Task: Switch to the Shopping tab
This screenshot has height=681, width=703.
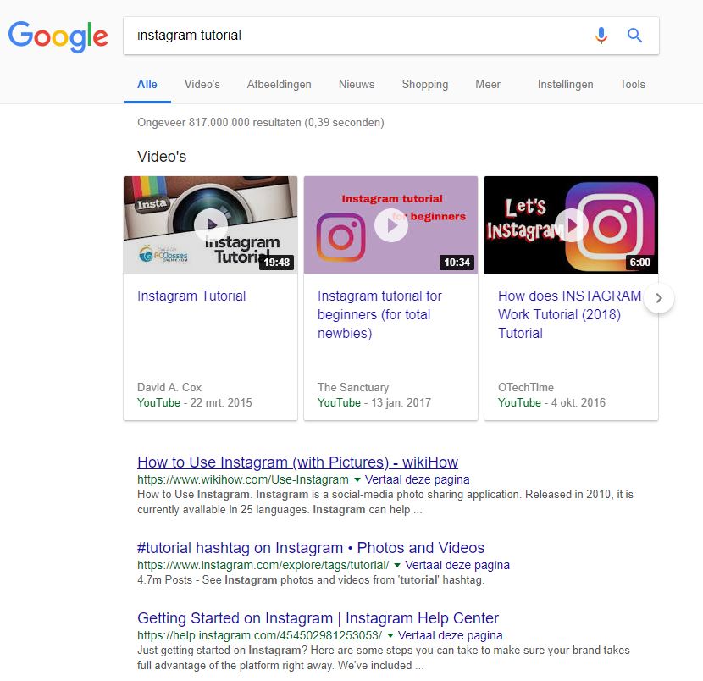Action: tap(425, 85)
